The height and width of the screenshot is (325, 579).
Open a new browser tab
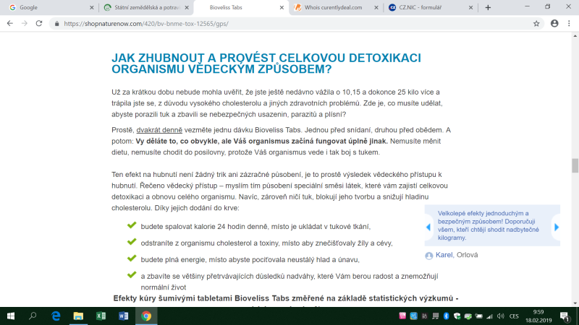[488, 7]
